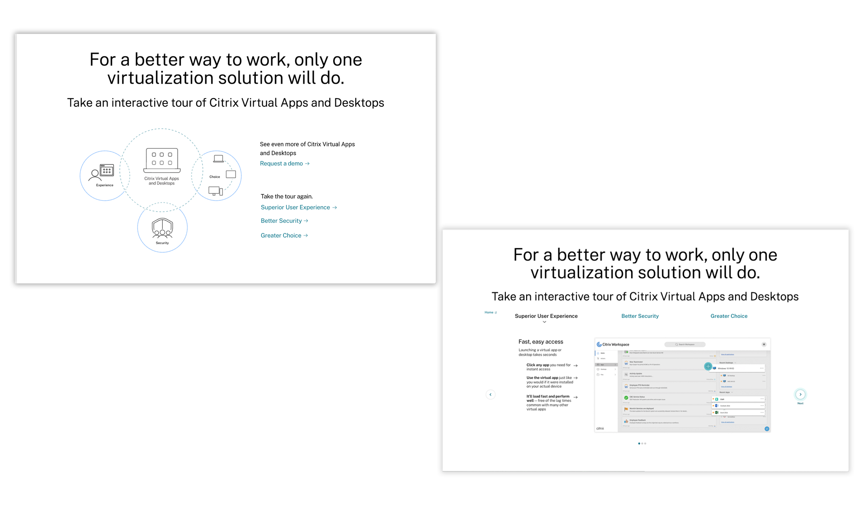Image resolution: width=868 pixels, height=514 pixels.
Task: Click the teal plus hotspot in Workspace screenshot
Action: point(708,367)
